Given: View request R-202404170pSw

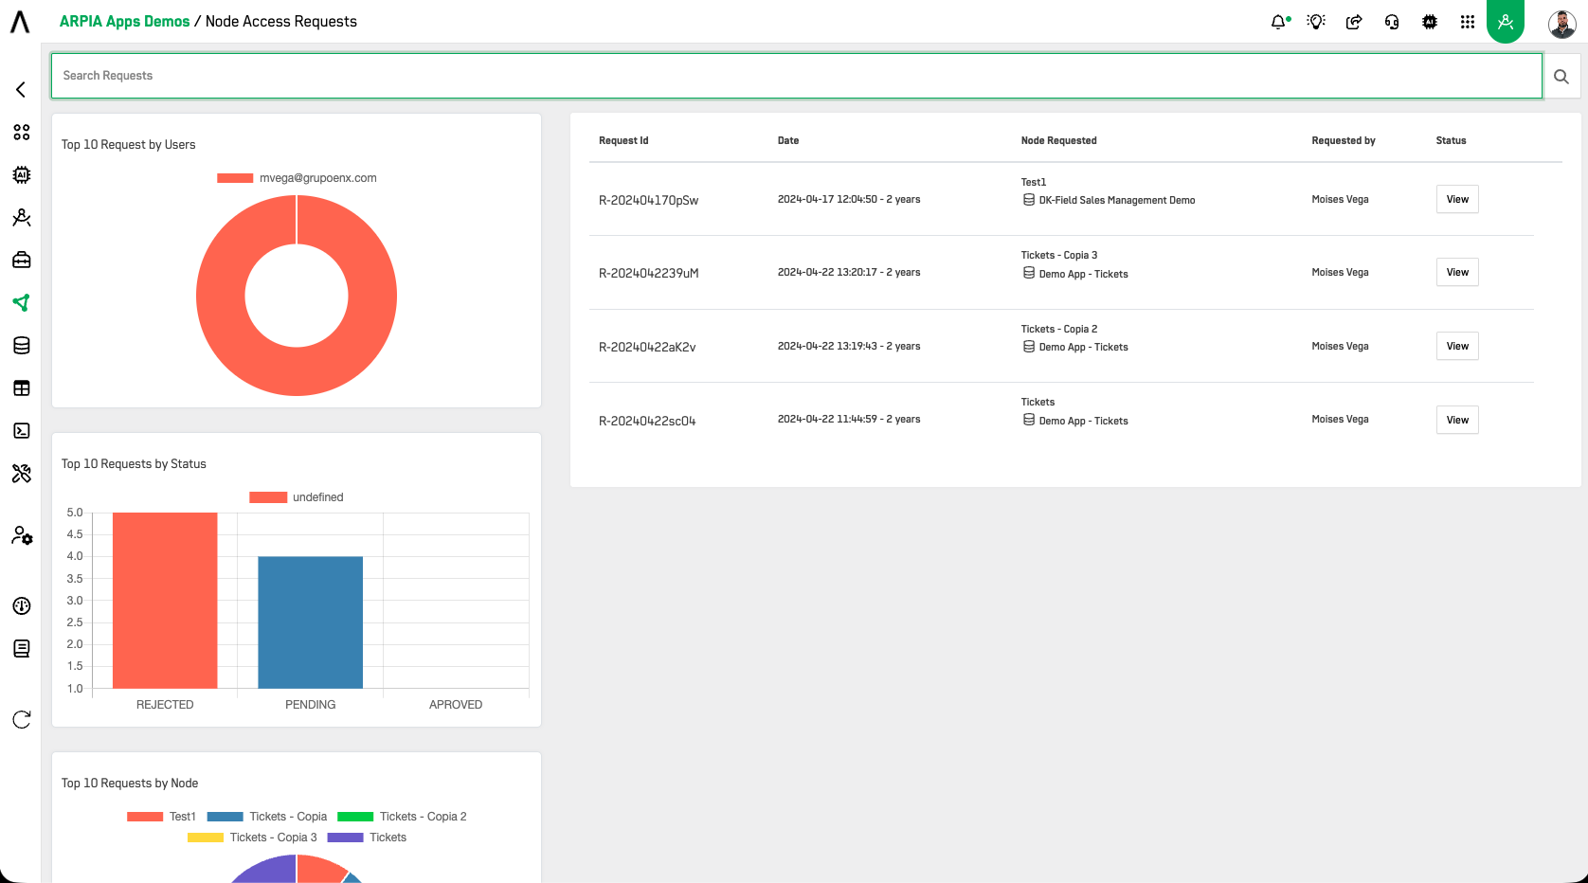Looking at the screenshot, I should click(x=1457, y=199).
